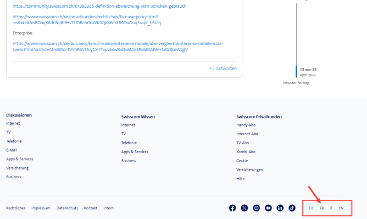Open the YouTube social icon

(x=268, y=208)
